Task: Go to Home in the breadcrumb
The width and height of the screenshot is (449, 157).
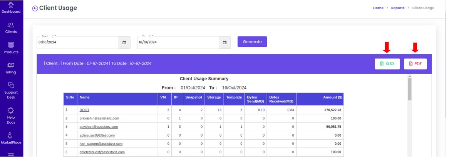Action: pyautogui.click(x=378, y=8)
